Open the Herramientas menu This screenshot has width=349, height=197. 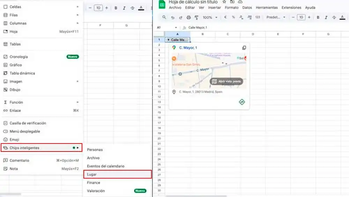pos(267,8)
